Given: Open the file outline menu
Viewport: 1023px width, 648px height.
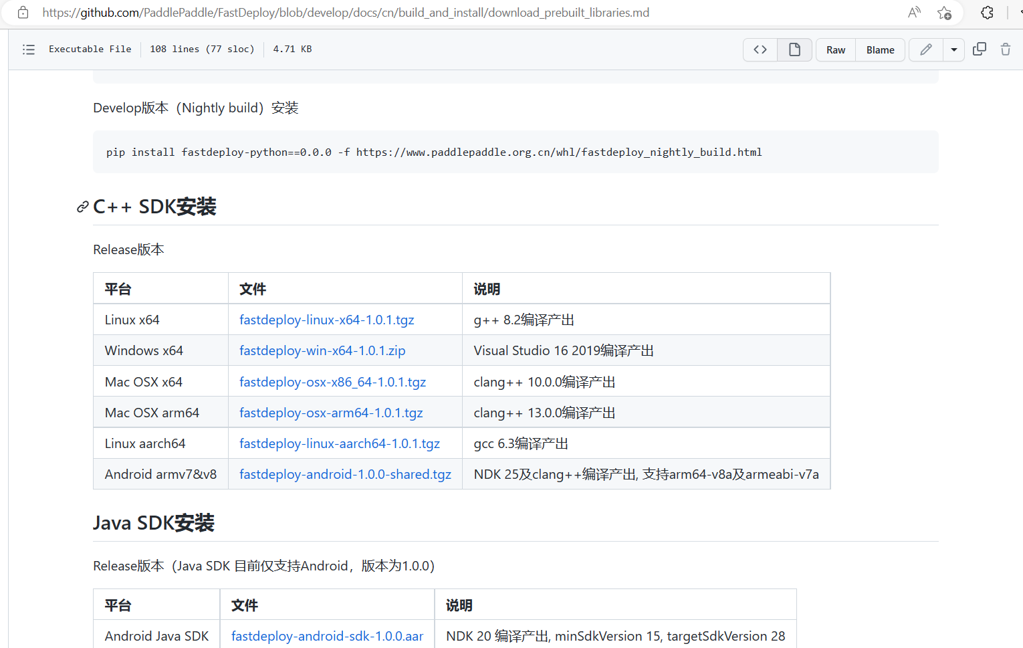Looking at the screenshot, I should tap(28, 49).
